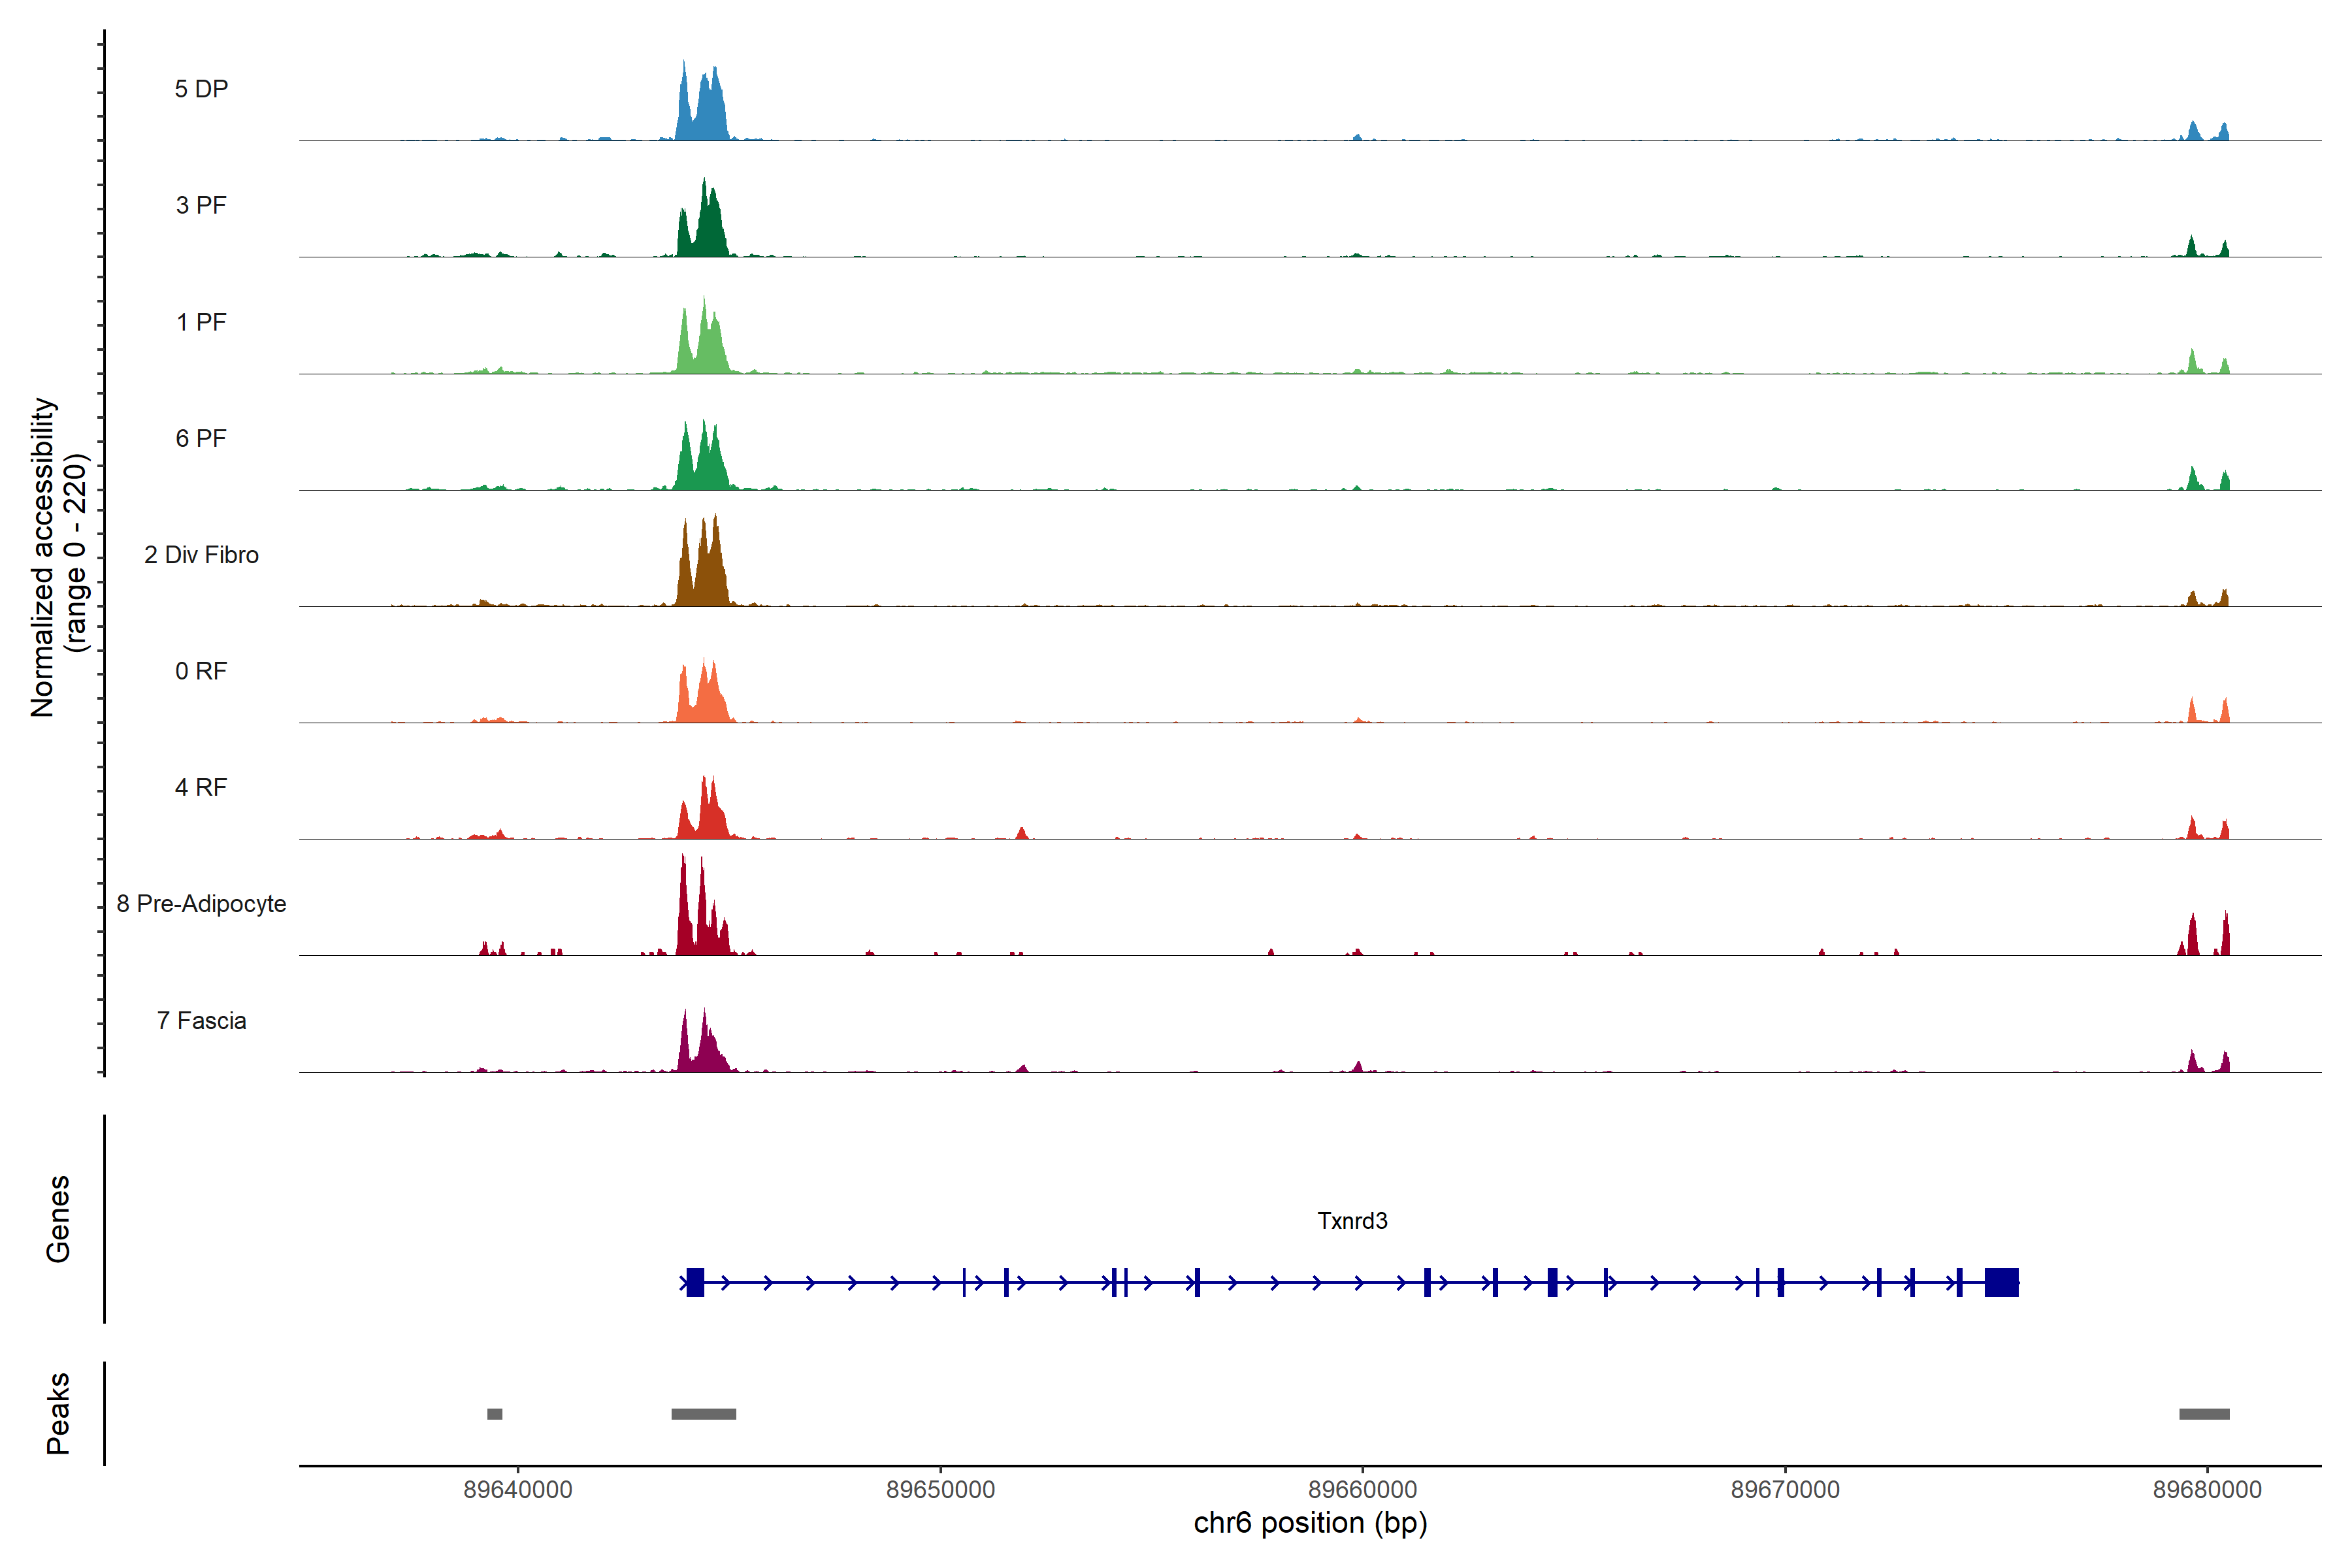Click the 1 PF track label
The height and width of the screenshot is (1568, 2352).
coord(201,322)
